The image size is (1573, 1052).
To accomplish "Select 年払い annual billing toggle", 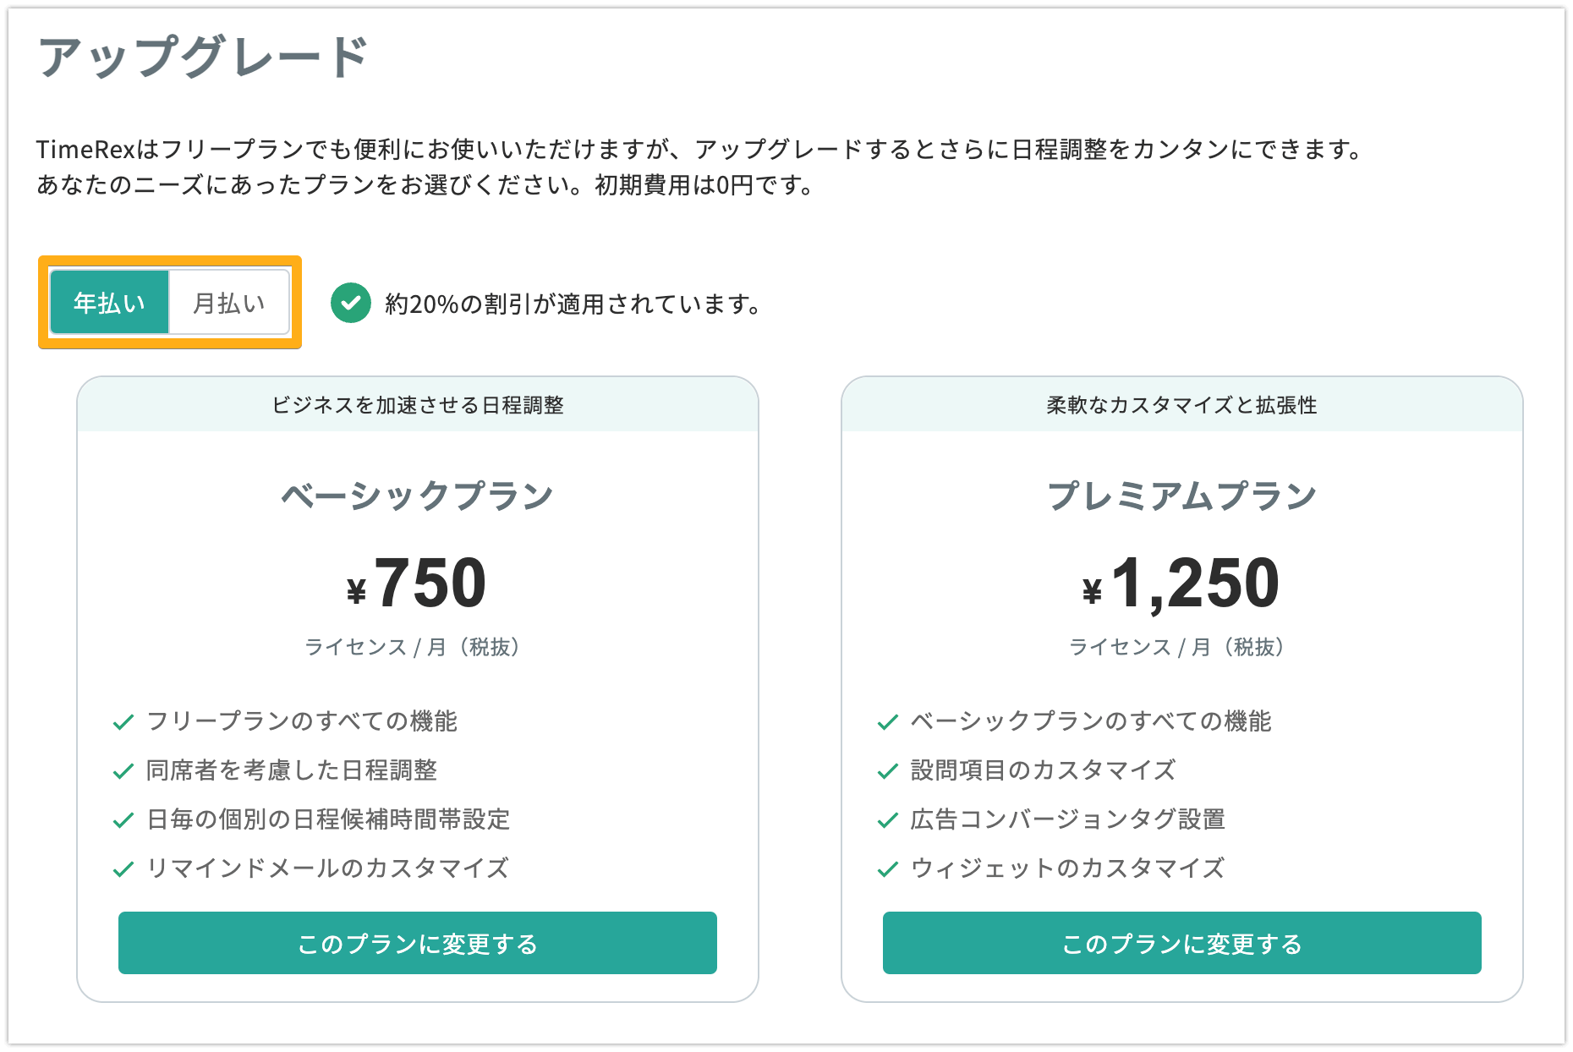I will (110, 302).
